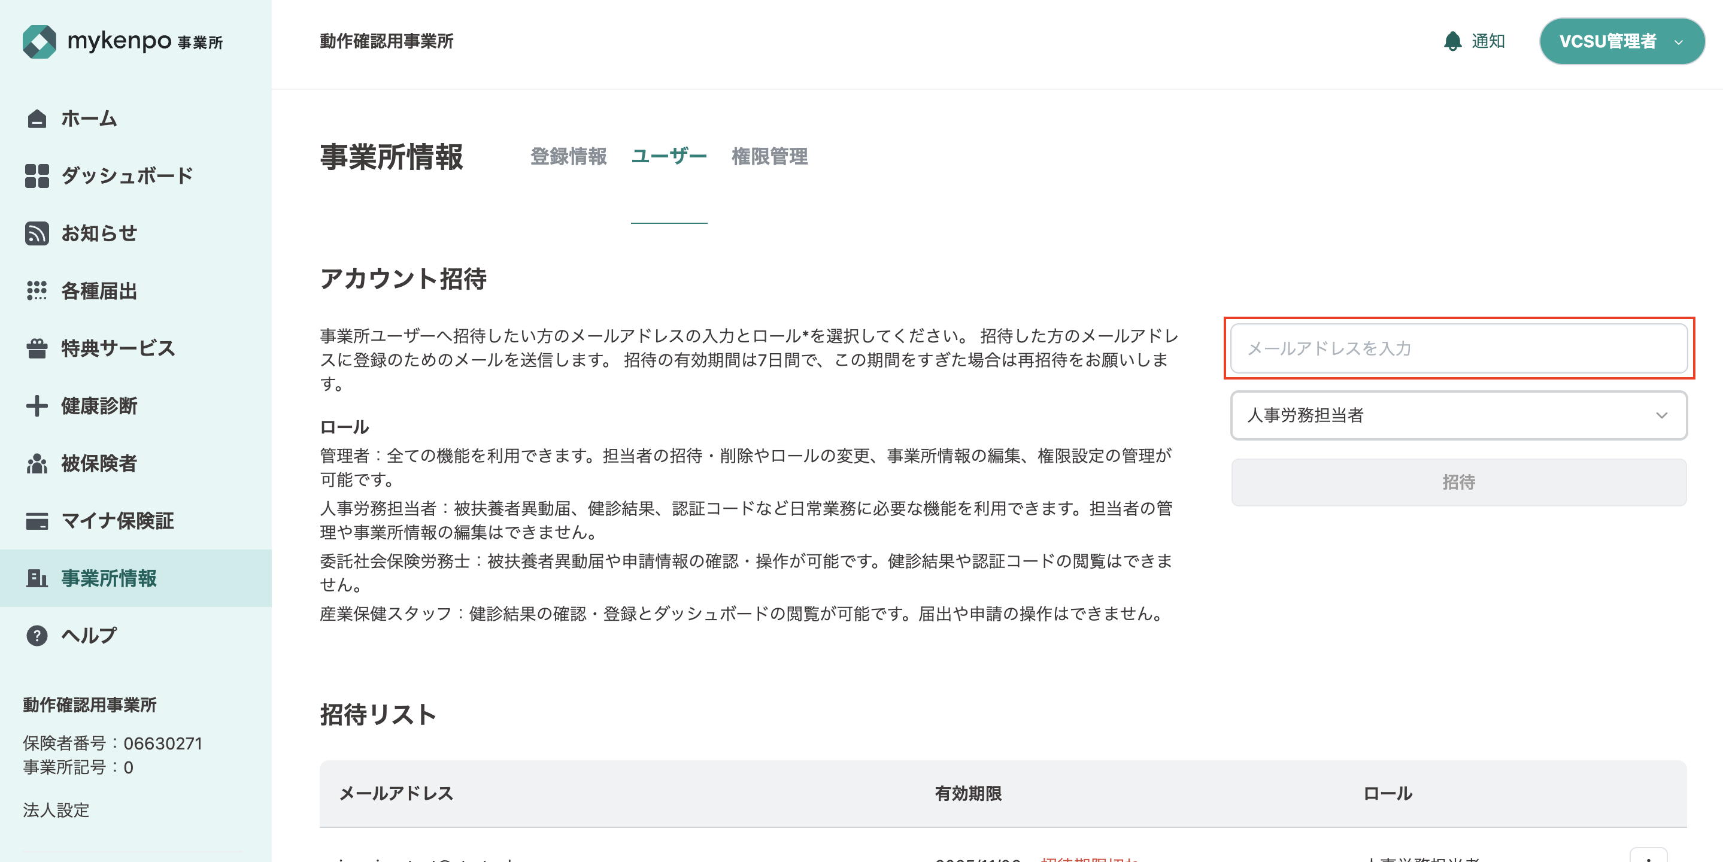This screenshot has height=862, width=1723.
Task: Click the people icon for 被保険者
Action: tap(37, 463)
